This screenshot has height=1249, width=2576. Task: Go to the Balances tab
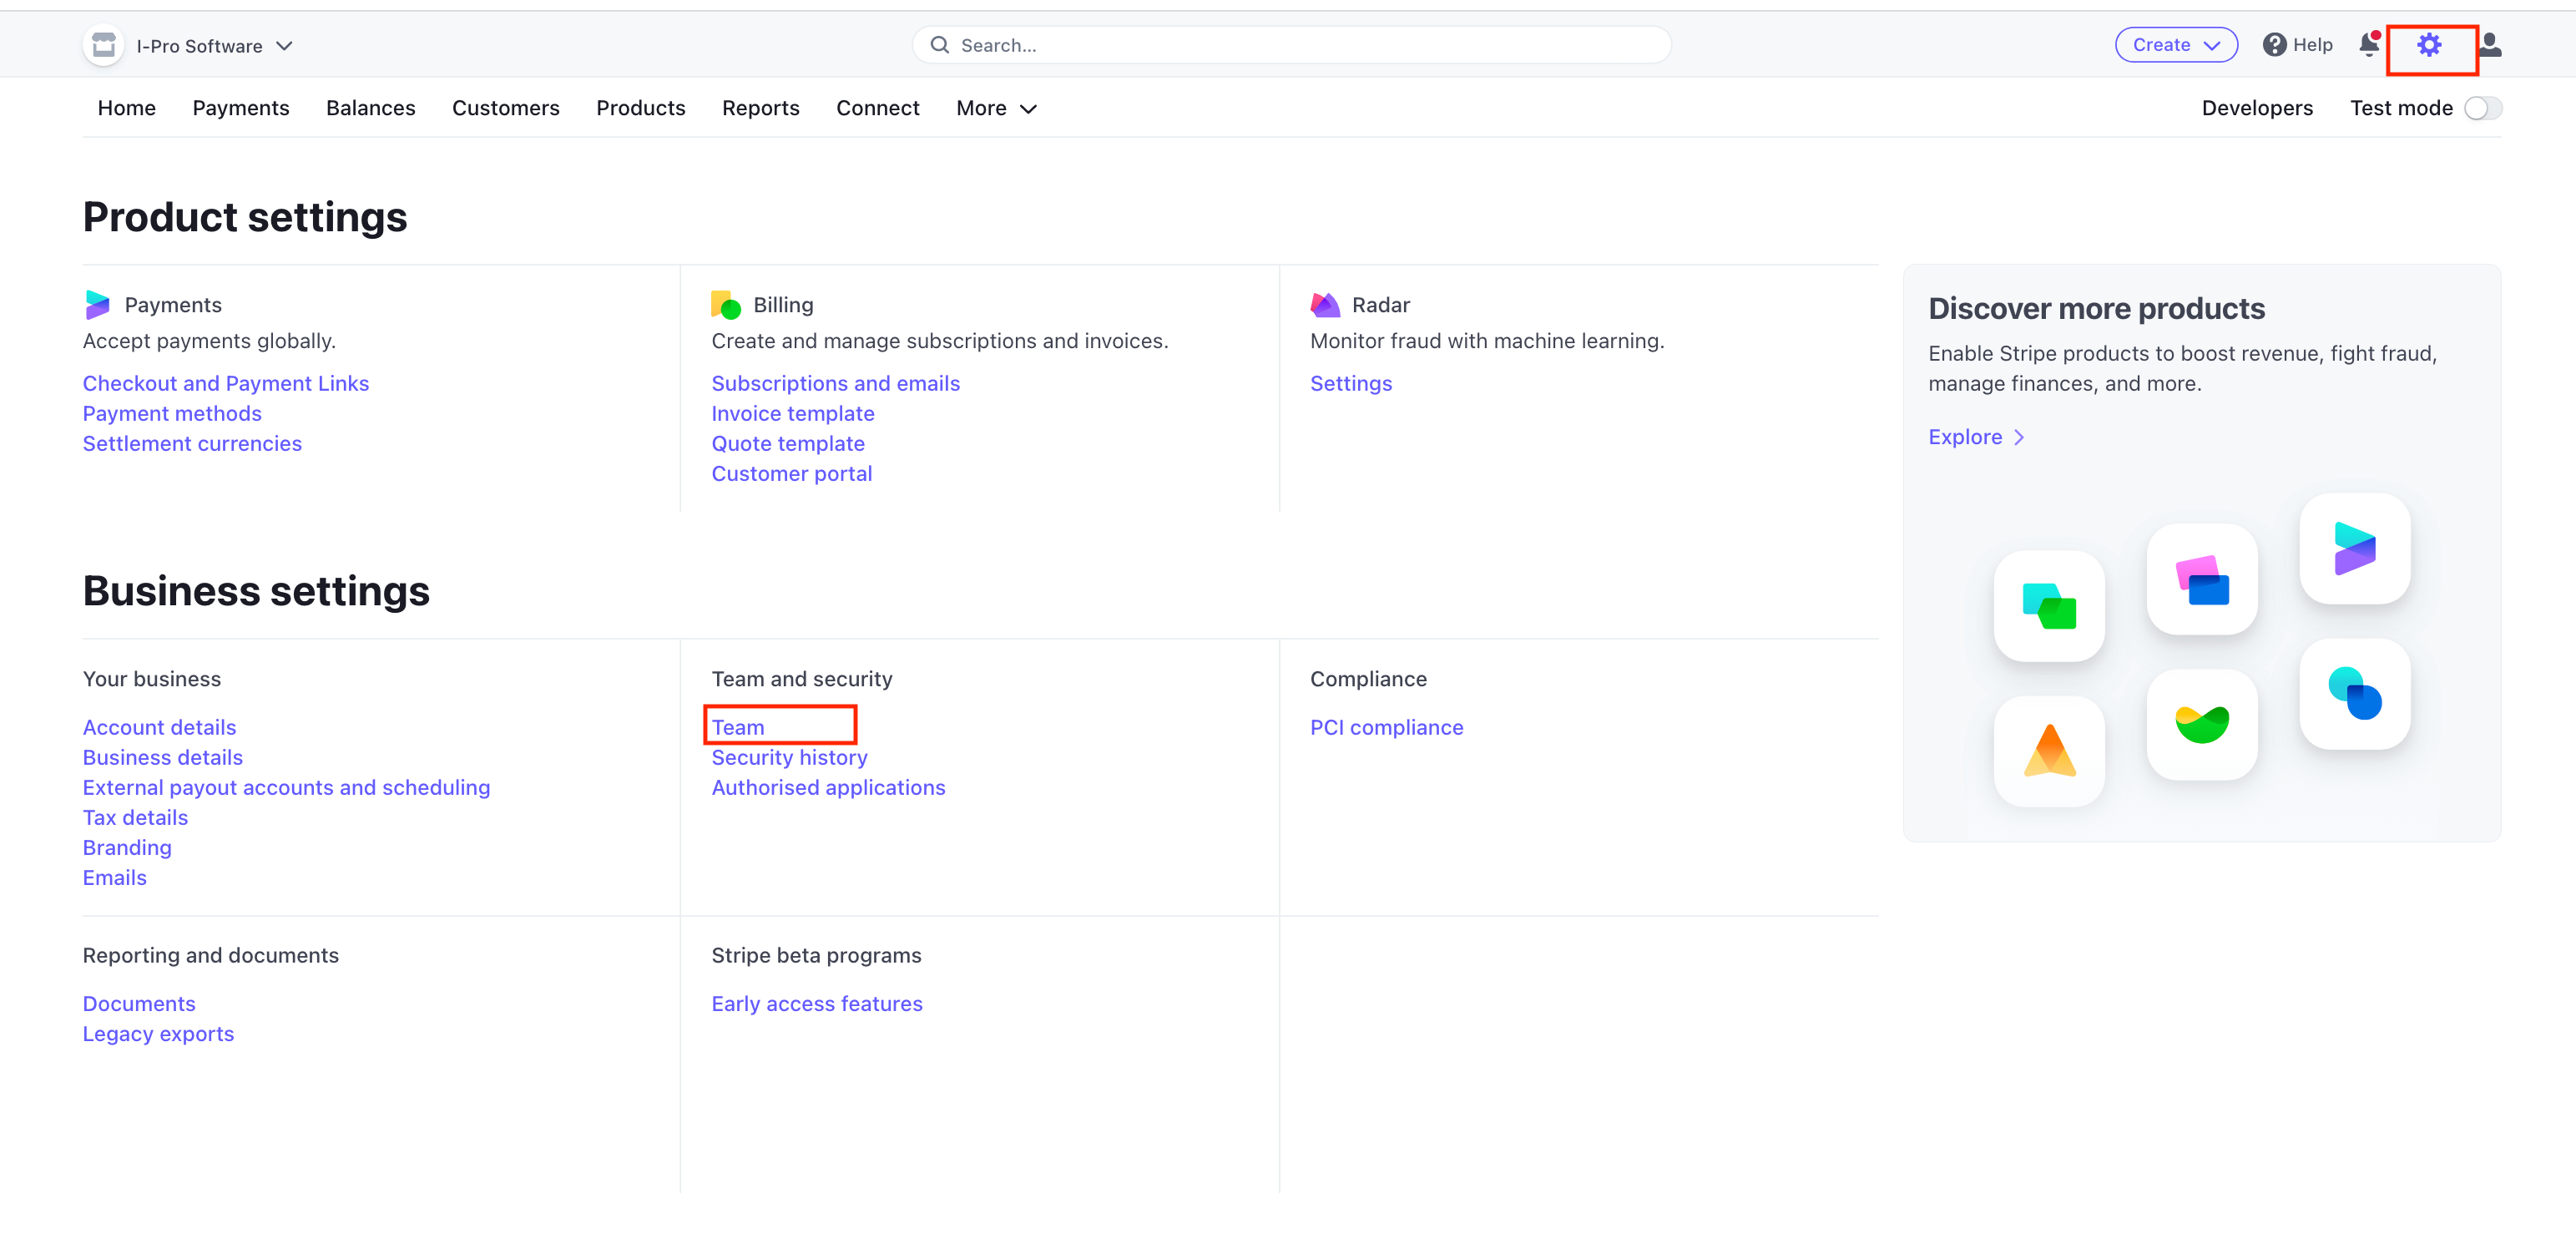(370, 108)
